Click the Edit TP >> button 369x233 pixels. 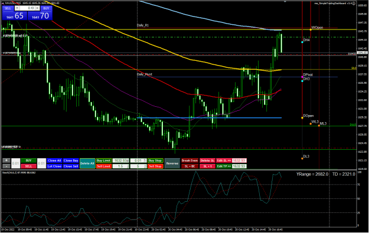[x=224, y=166]
